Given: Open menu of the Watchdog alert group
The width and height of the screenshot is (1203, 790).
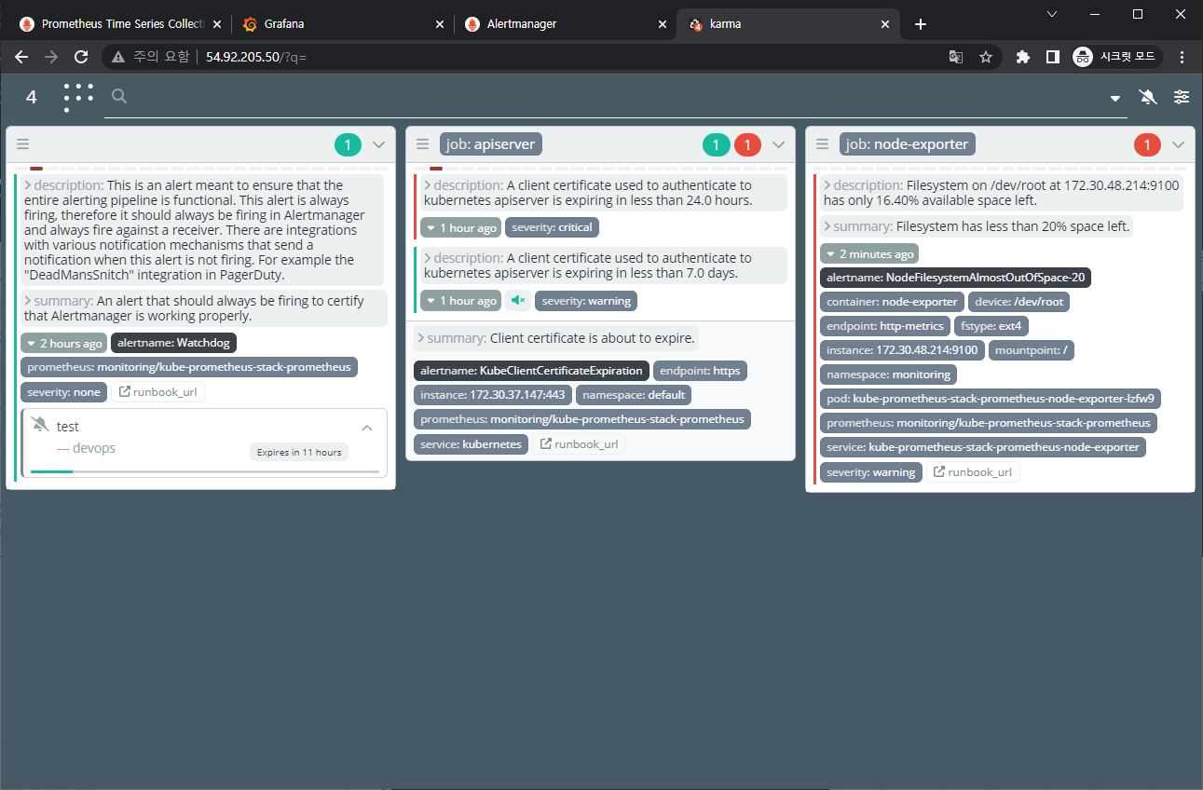Looking at the screenshot, I should pos(23,144).
